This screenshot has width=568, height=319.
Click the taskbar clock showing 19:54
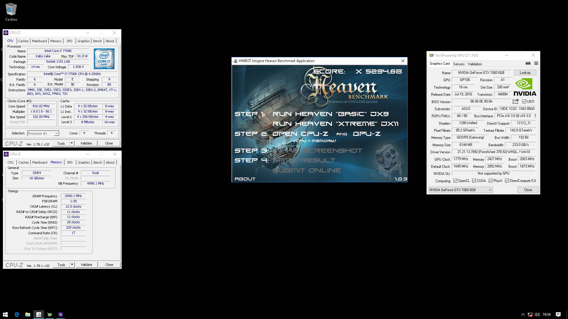pos(546,315)
